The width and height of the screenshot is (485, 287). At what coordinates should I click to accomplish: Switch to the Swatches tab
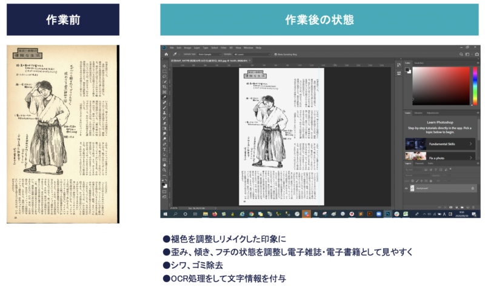[419, 63]
